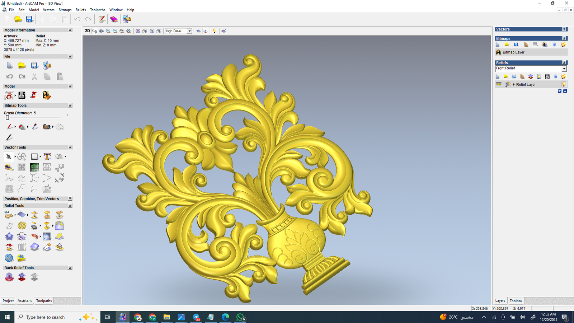Toggle the origin axes display in 3D view
This screenshot has height=323, width=574.
(206, 31)
